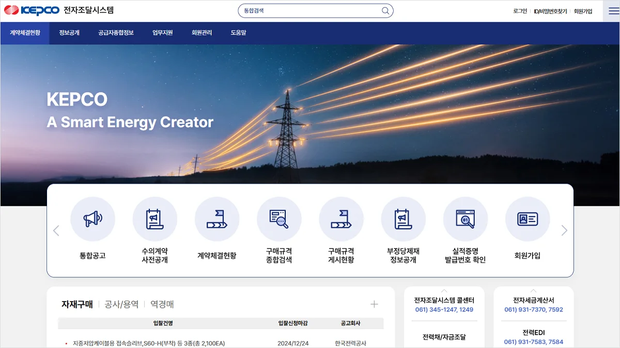620x348 pixels.
Task: Collapse the 전자조달시스템 콜센터 card chevron
Action: (444, 291)
